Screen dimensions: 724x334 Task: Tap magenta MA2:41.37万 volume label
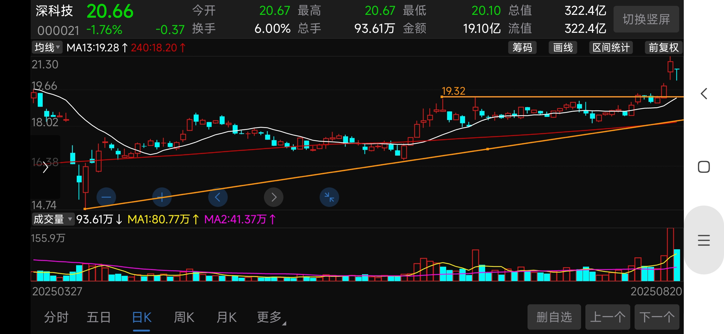click(240, 219)
